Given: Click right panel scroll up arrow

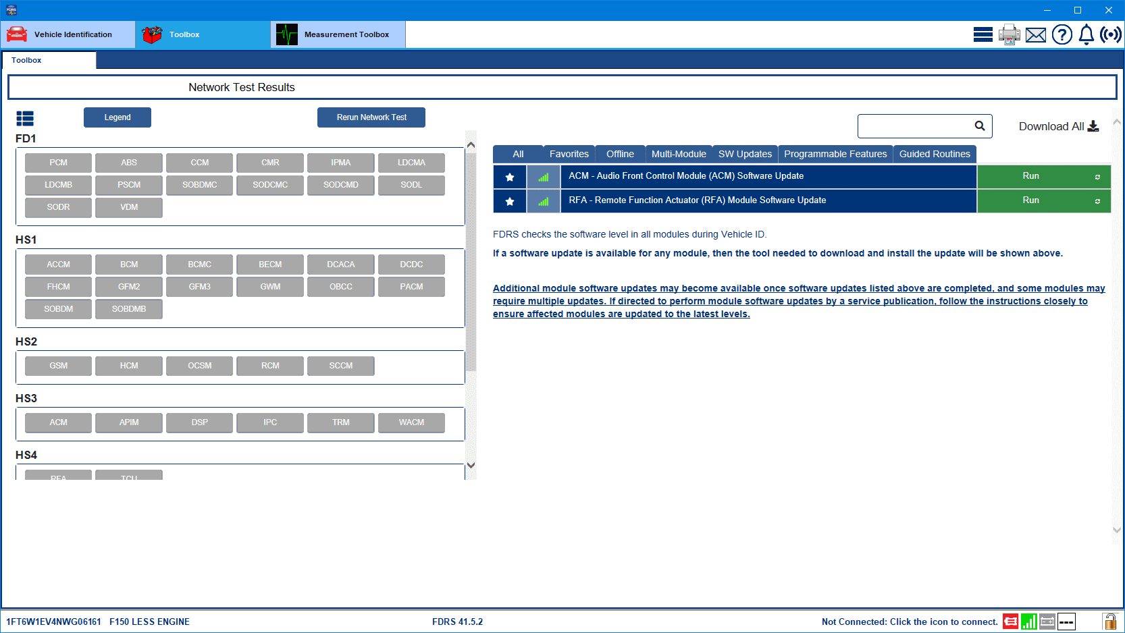Looking at the screenshot, I should coord(1117,122).
